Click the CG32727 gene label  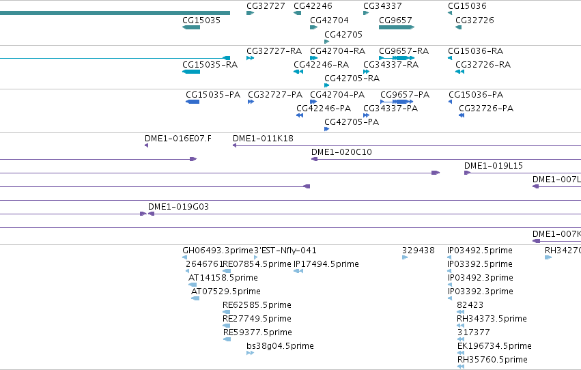(x=266, y=6)
